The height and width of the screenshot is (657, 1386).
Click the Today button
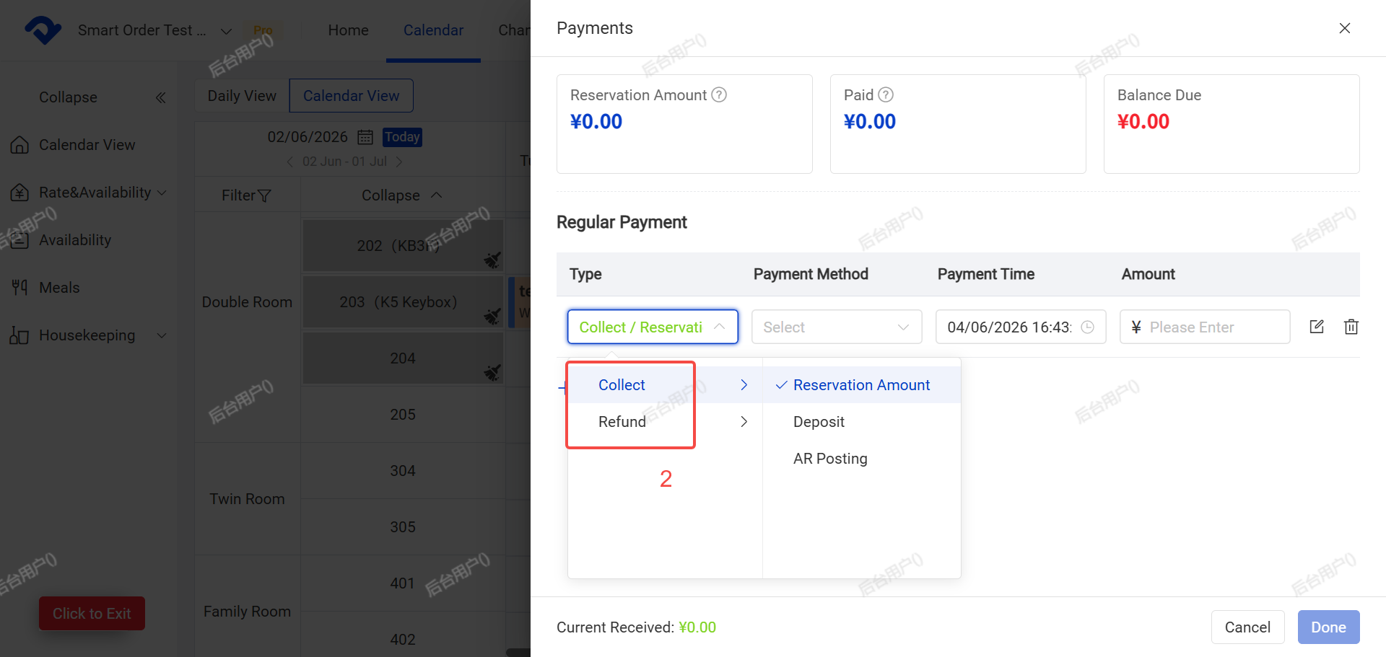[402, 137]
